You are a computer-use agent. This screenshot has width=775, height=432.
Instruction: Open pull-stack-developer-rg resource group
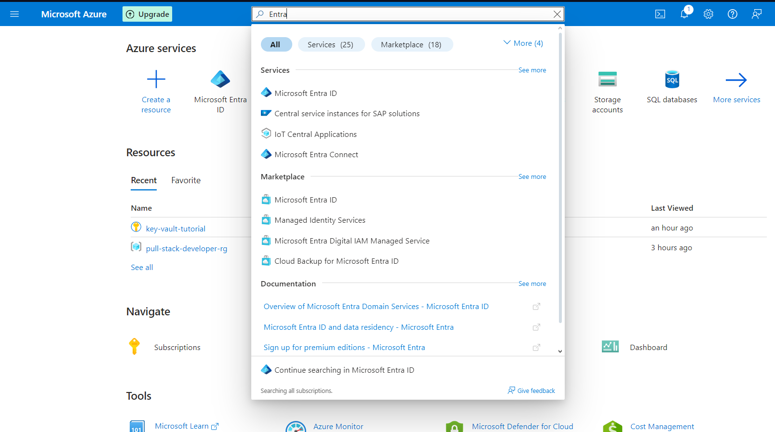[186, 248]
